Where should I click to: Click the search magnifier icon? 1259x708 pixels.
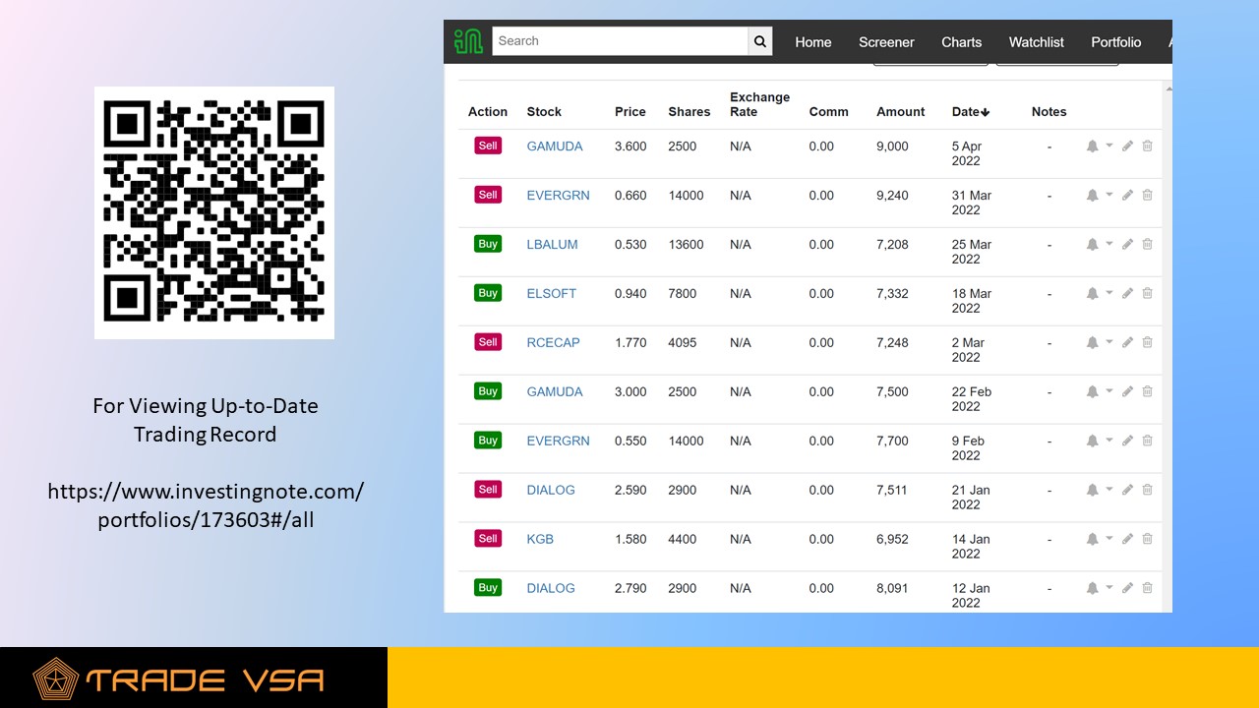tap(759, 41)
